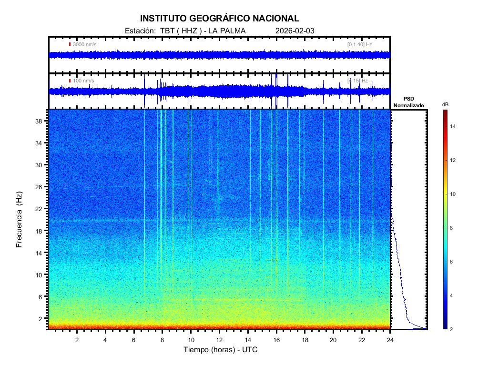The height and width of the screenshot is (366, 488).
Task: Click the red 3000 nm/s scale marker
Action: coord(70,44)
